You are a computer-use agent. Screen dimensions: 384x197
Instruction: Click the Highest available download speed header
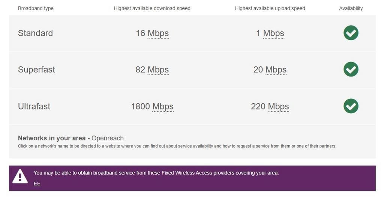click(152, 8)
